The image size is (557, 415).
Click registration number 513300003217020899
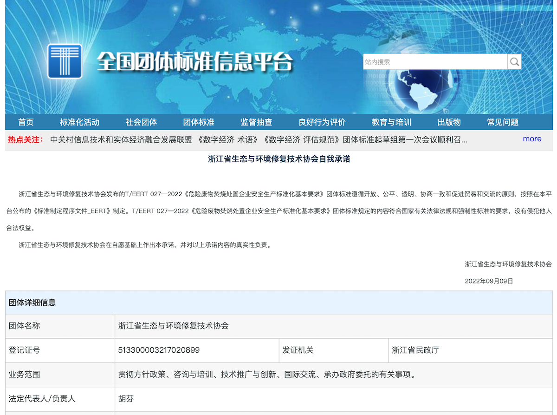[159, 350]
